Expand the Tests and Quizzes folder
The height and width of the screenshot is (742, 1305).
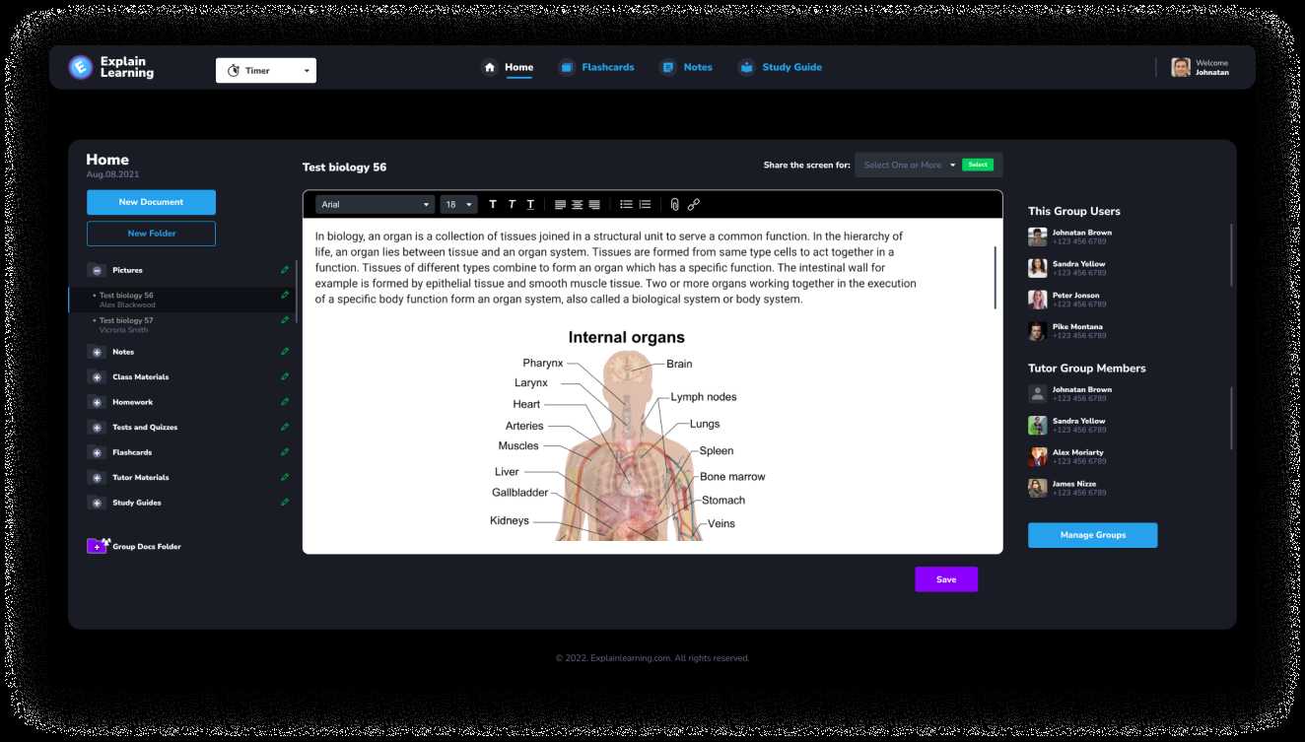click(x=97, y=428)
